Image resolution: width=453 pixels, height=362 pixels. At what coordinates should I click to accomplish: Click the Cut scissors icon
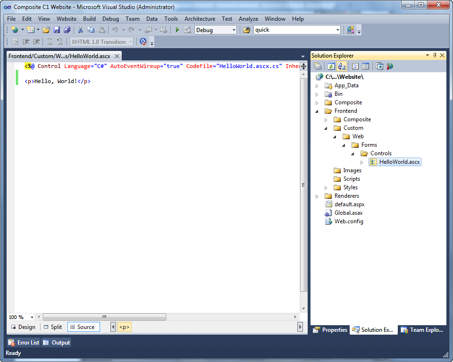(81, 30)
